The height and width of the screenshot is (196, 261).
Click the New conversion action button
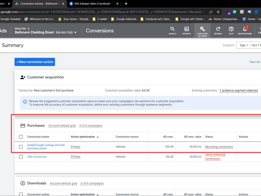(x=35, y=62)
